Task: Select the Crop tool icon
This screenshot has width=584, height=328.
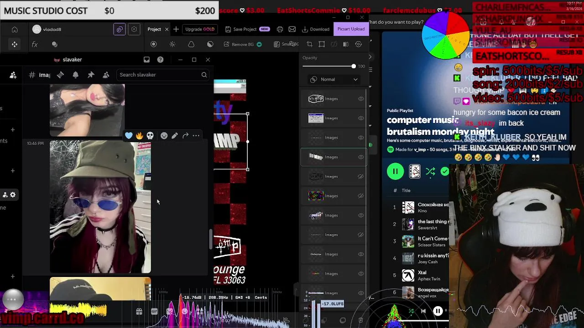Action: pyautogui.click(x=309, y=44)
